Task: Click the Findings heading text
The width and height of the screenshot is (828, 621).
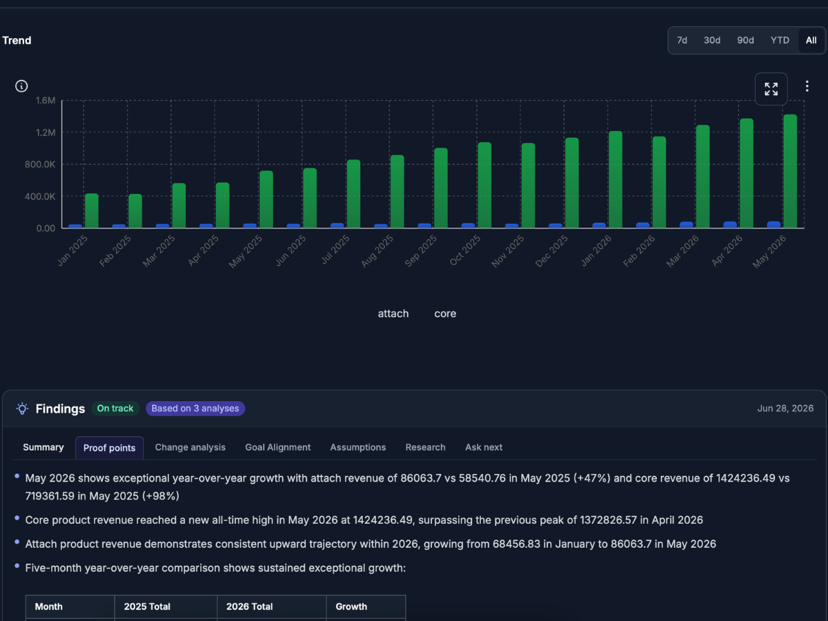Action: click(x=60, y=408)
